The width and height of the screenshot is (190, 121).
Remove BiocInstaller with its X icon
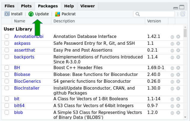(178, 88)
